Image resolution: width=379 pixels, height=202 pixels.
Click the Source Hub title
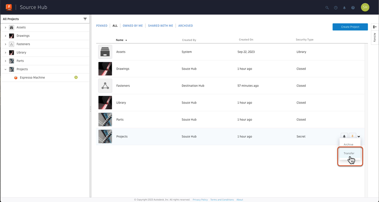[33, 7]
